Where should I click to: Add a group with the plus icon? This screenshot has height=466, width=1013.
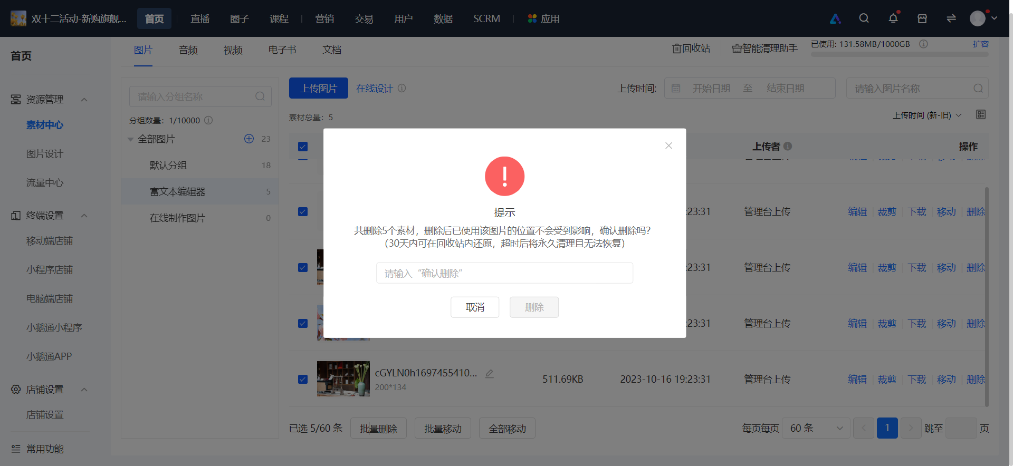[249, 139]
